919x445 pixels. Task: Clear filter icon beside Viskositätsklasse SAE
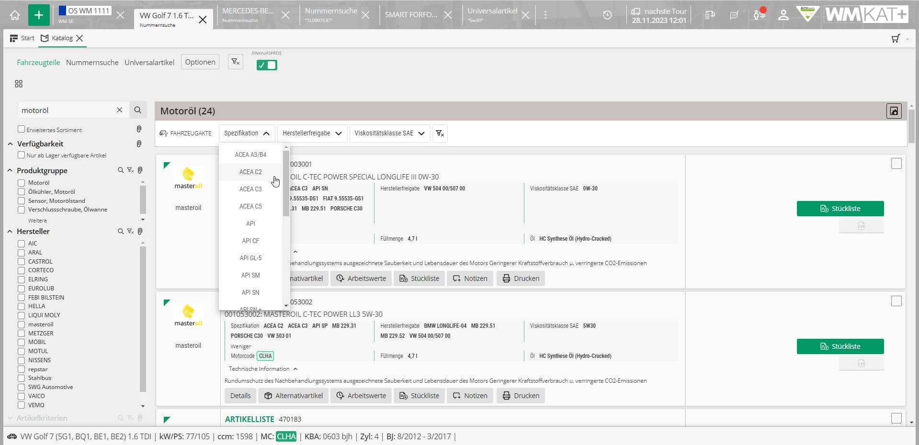tap(440, 133)
